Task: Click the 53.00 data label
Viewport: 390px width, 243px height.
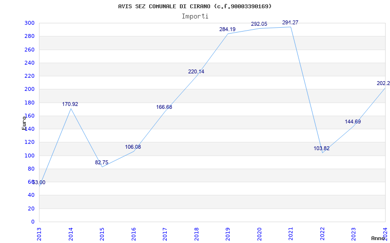Action: pyautogui.click(x=39, y=183)
